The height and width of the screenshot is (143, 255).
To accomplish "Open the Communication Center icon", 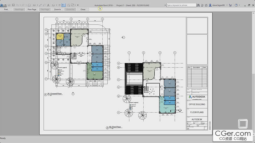I will tap(202, 5).
